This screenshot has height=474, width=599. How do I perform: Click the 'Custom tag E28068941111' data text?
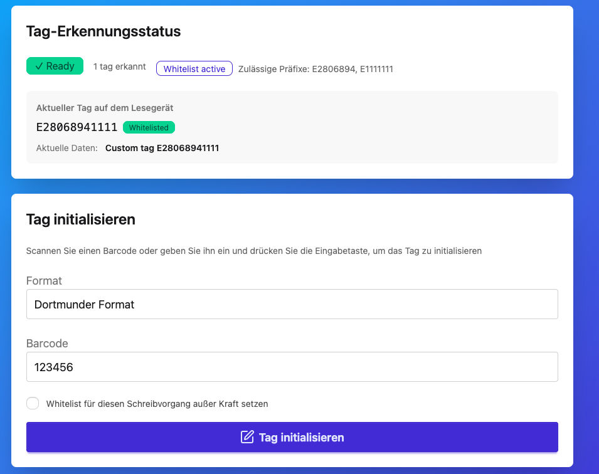click(162, 149)
